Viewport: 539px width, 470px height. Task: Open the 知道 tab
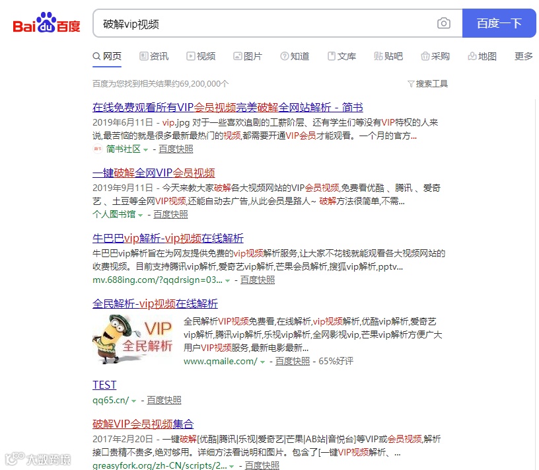pyautogui.click(x=295, y=56)
